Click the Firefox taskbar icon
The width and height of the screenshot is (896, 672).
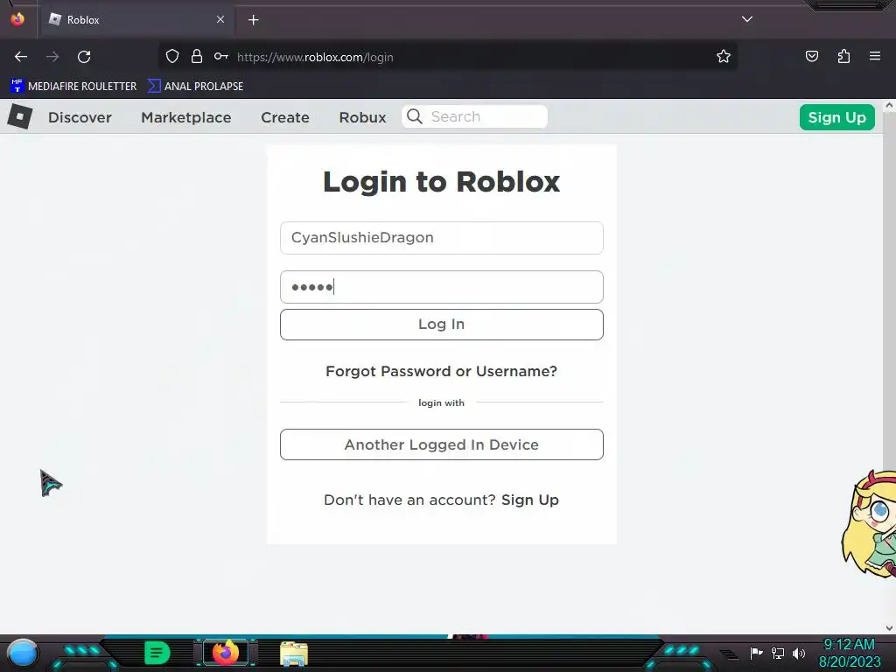pyautogui.click(x=226, y=653)
